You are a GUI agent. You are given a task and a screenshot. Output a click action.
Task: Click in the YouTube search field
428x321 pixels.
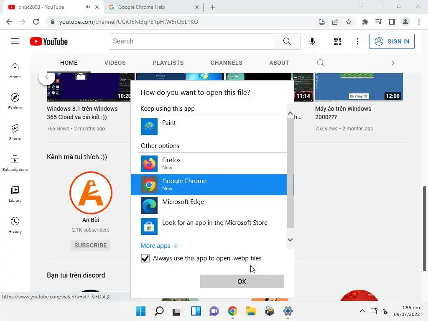(192, 41)
